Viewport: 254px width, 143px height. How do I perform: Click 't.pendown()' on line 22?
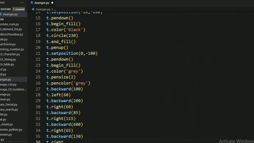(x=60, y=59)
